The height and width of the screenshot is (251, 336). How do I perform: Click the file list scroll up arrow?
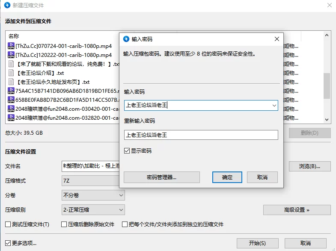tap(327, 35)
